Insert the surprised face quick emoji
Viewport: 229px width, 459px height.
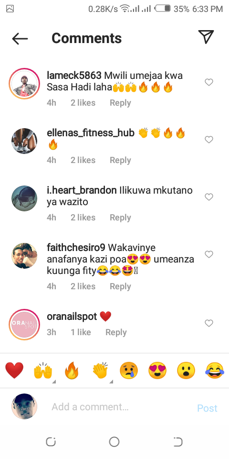(x=186, y=370)
